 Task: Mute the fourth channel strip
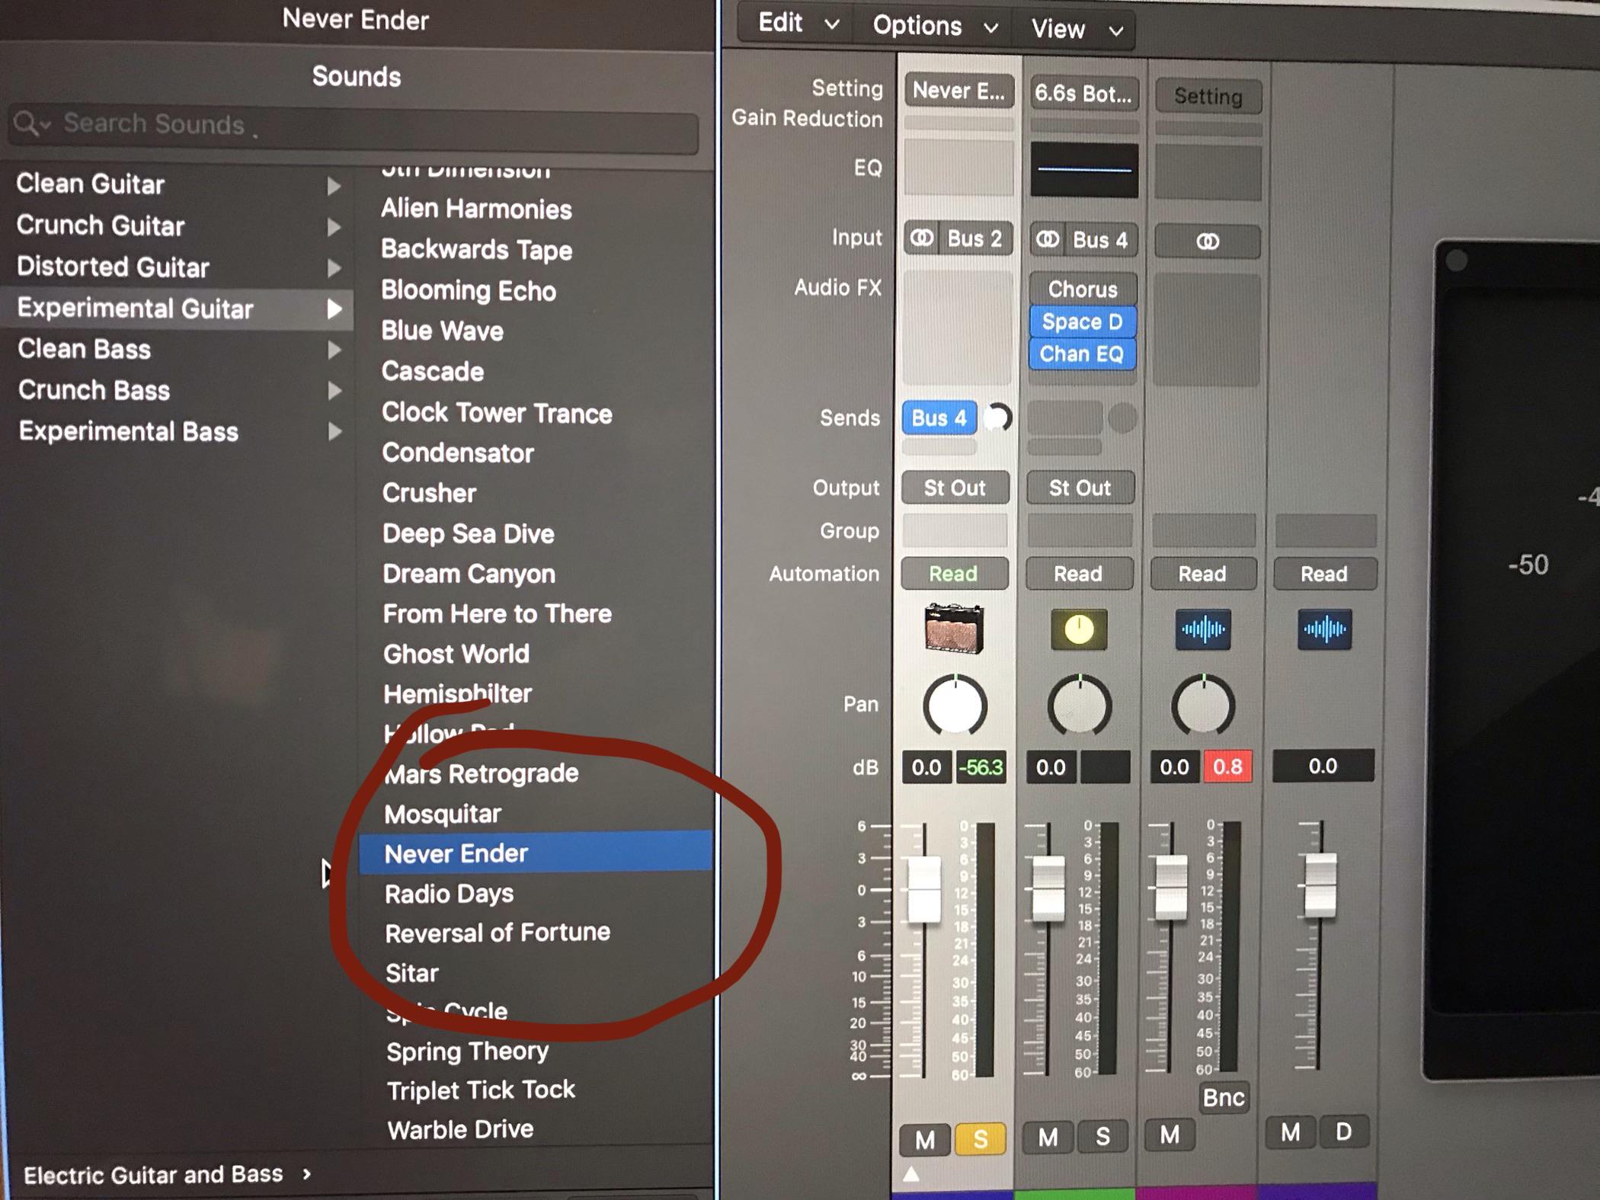click(1290, 1132)
